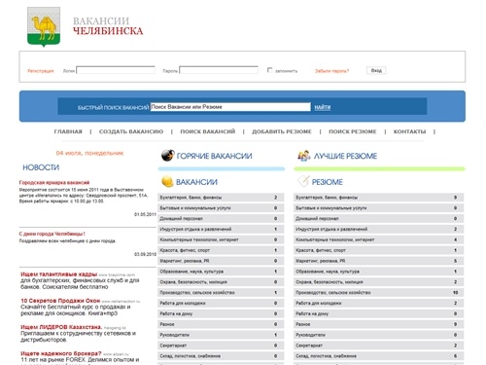
Task: Click the НАЙТИ search link
Action: (323, 107)
